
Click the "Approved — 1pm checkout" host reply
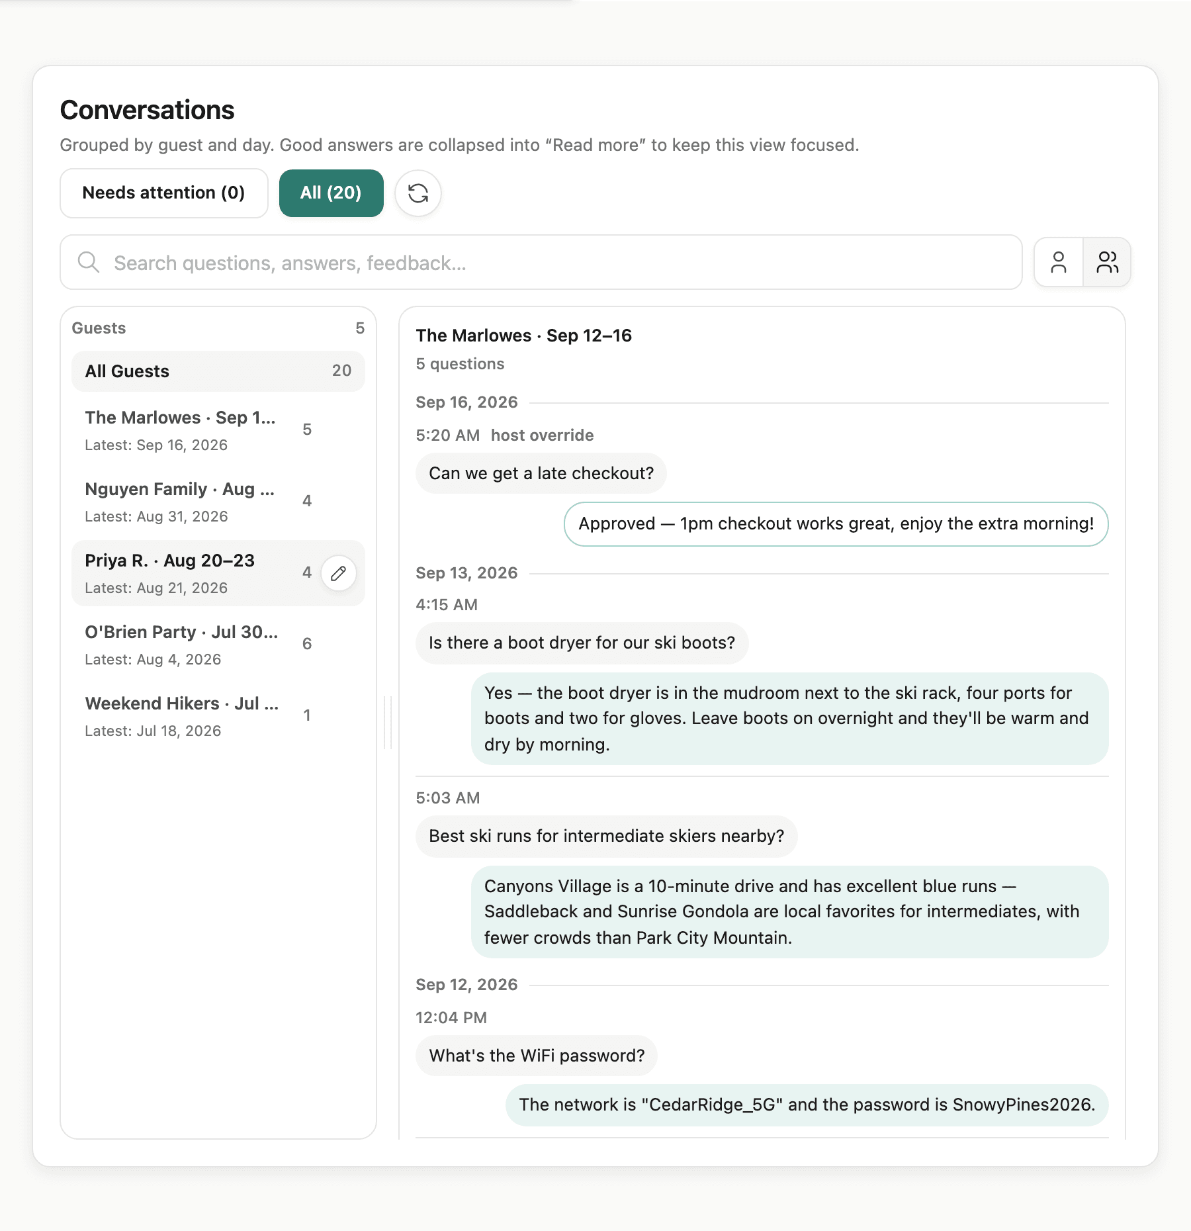click(836, 524)
